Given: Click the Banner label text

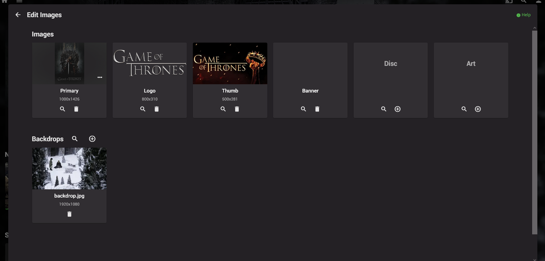Looking at the screenshot, I should pyautogui.click(x=310, y=91).
